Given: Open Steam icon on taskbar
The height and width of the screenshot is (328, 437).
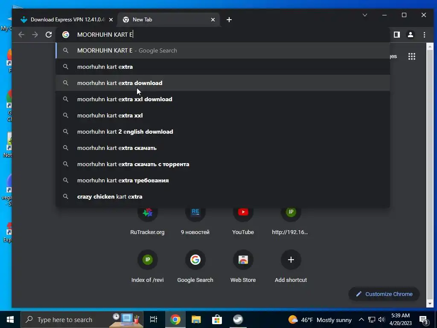Looking at the screenshot, I should [x=238, y=319].
